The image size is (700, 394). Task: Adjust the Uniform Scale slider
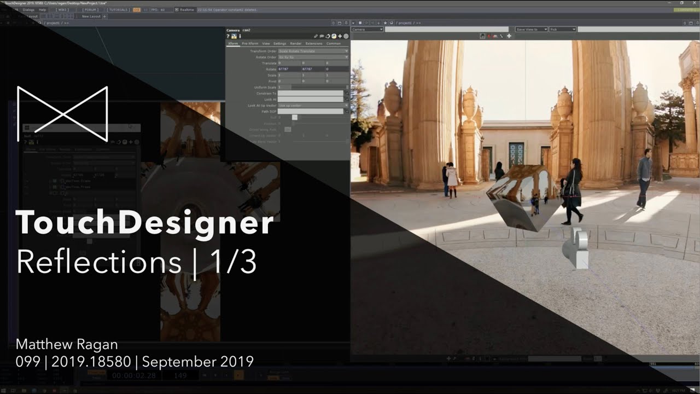coord(319,87)
